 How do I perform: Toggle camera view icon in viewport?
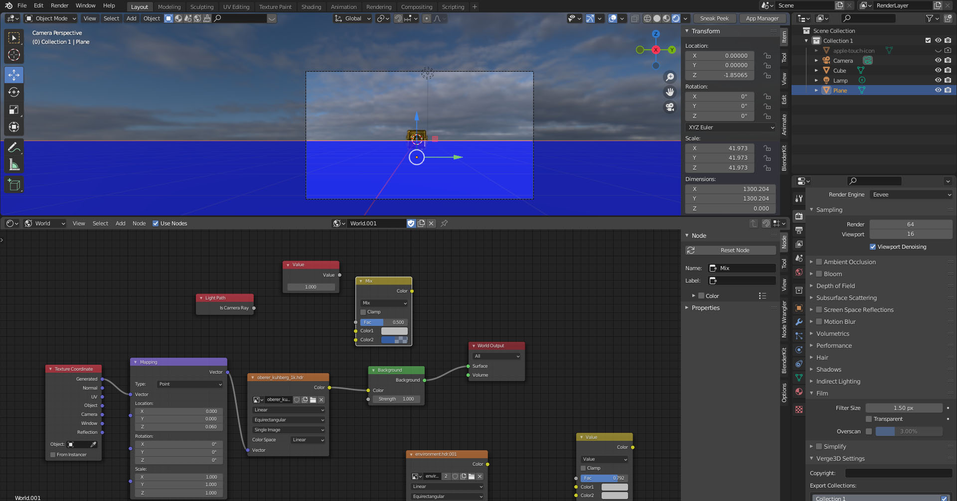670,107
